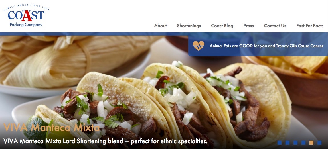Open the Press navigation link
This screenshot has height=149, width=328.
pos(248,26)
